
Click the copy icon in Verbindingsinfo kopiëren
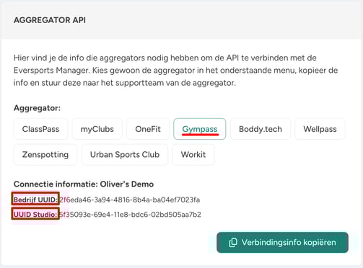[233, 242]
